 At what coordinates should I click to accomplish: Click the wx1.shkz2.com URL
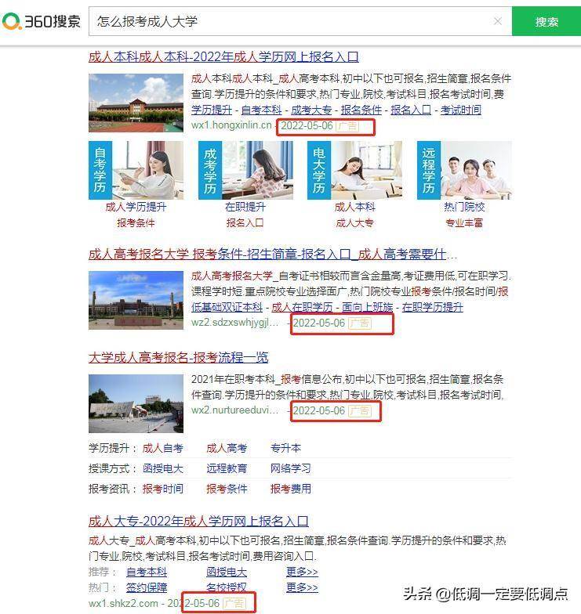(x=124, y=603)
